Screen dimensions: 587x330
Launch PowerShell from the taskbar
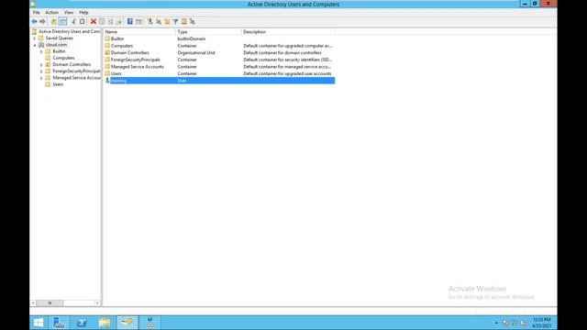[x=82, y=323]
